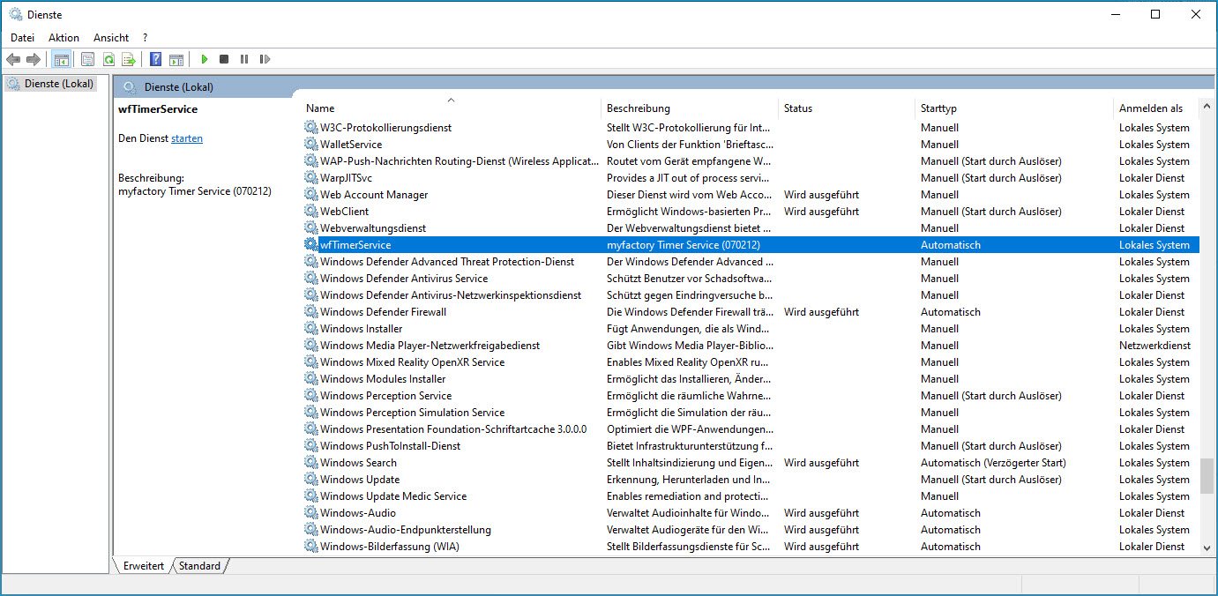Click the gear icon of Windows Search
Image resolution: width=1218 pixels, height=596 pixels.
point(311,463)
